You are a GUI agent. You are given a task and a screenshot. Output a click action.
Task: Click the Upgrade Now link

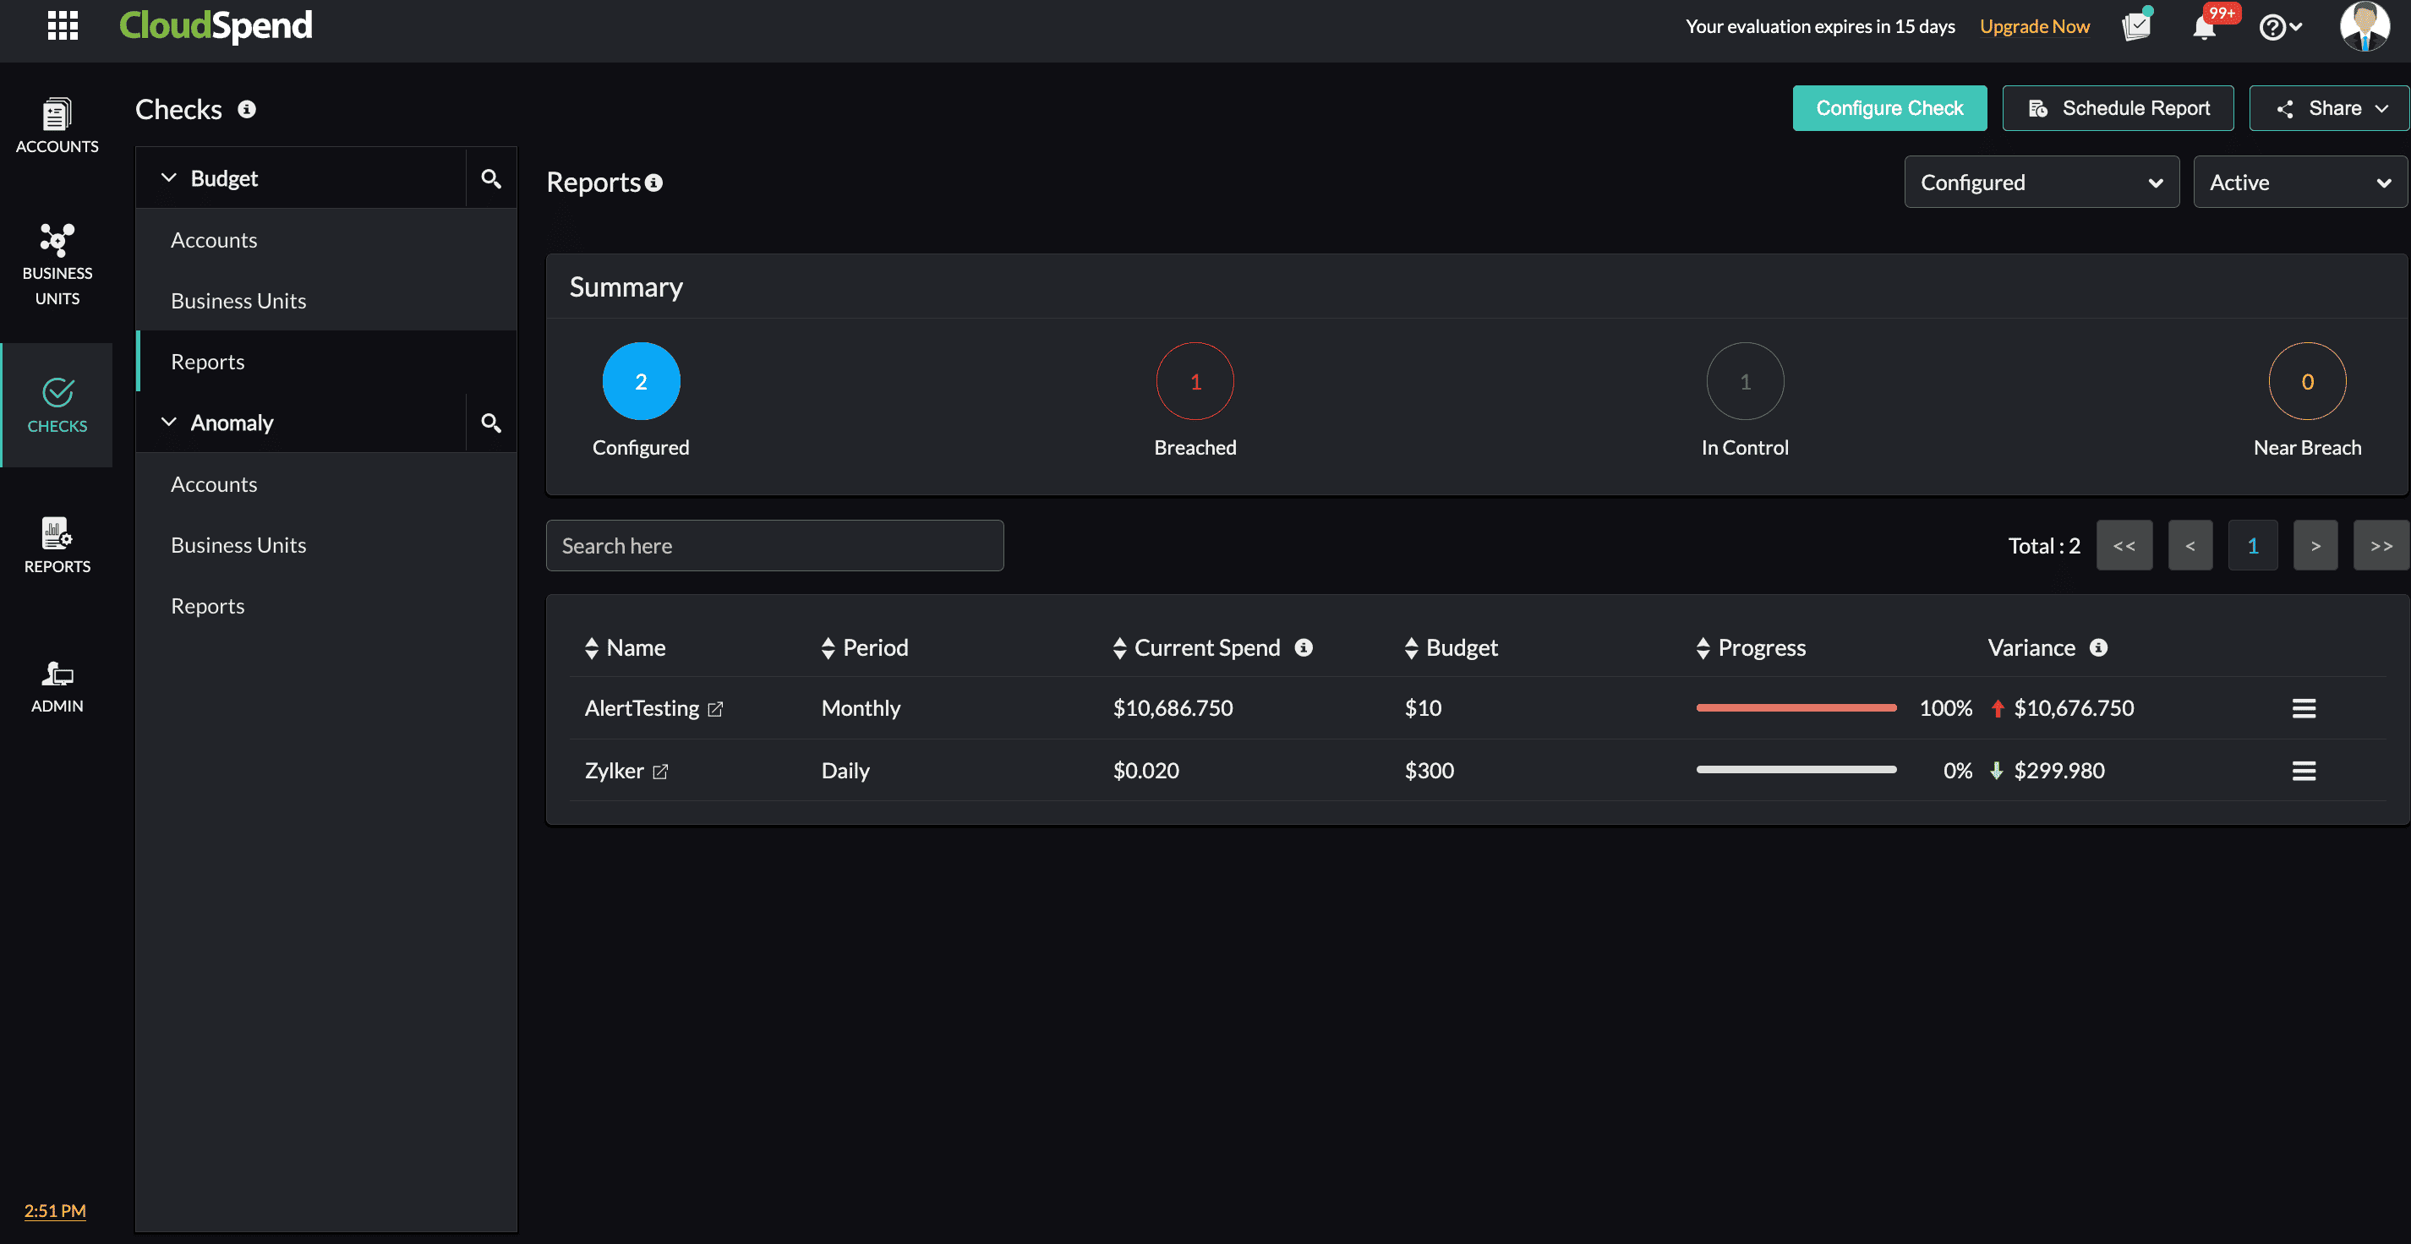pyautogui.click(x=2034, y=26)
